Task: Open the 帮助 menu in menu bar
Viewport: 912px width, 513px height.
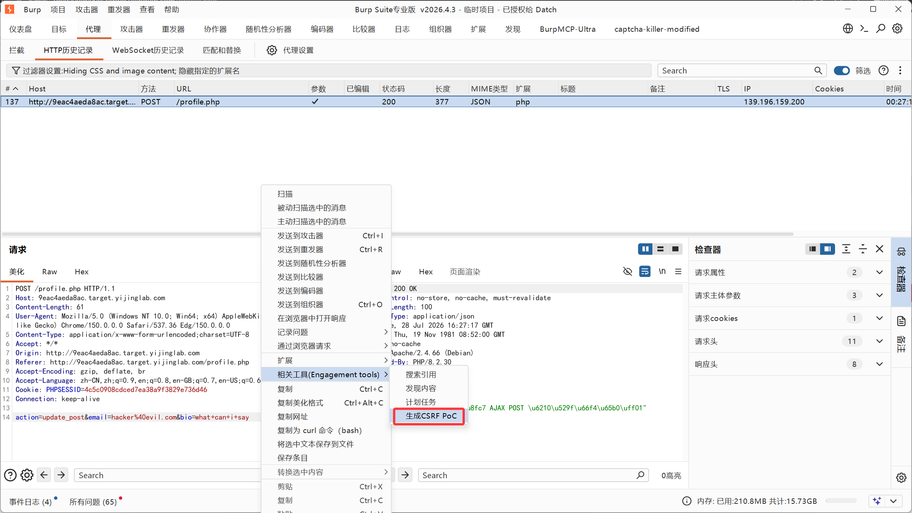Action: tap(172, 10)
